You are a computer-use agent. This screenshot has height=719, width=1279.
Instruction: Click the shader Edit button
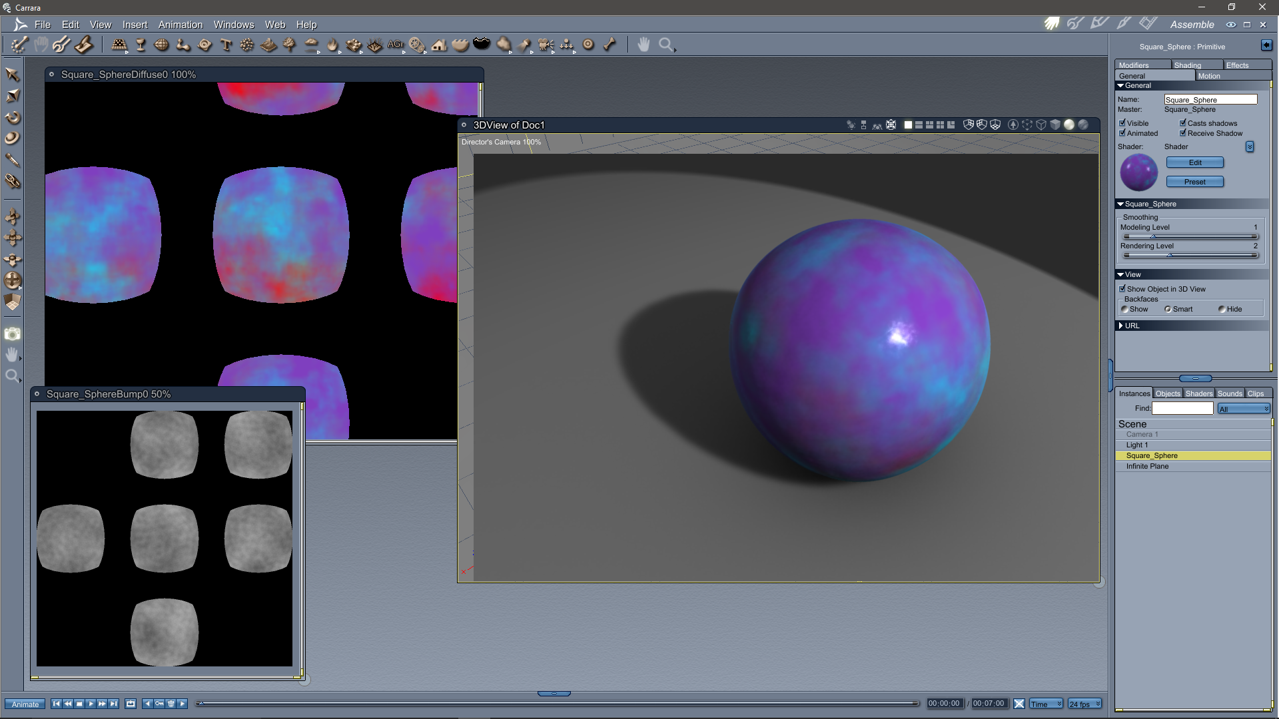tap(1194, 162)
